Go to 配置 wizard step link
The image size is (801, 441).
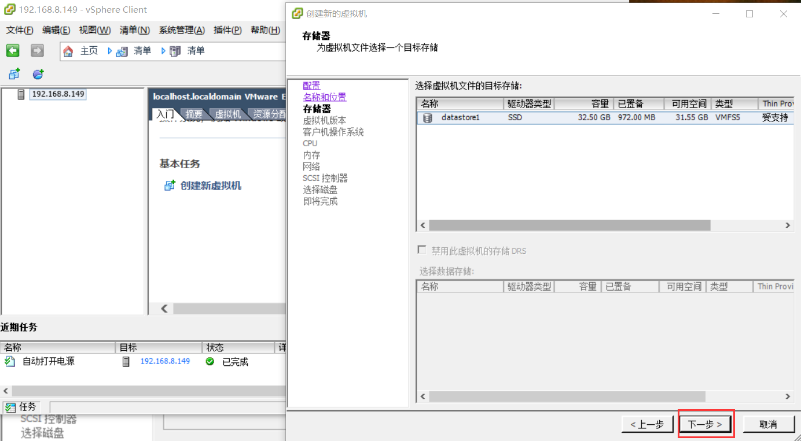click(311, 86)
